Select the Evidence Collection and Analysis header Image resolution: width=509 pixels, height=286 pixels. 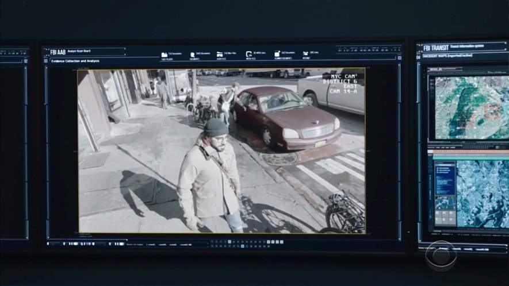75,60
